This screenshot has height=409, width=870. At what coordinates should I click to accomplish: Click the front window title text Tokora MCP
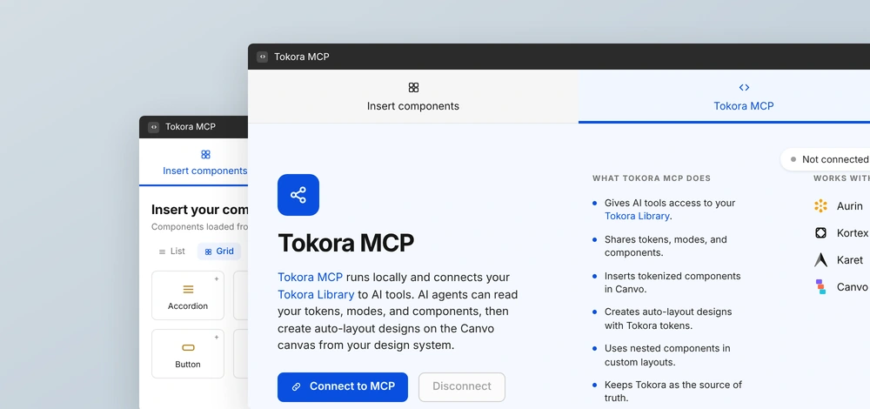(x=301, y=57)
